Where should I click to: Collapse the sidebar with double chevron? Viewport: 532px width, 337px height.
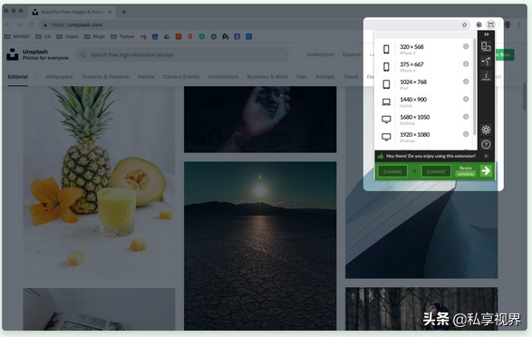[486, 34]
